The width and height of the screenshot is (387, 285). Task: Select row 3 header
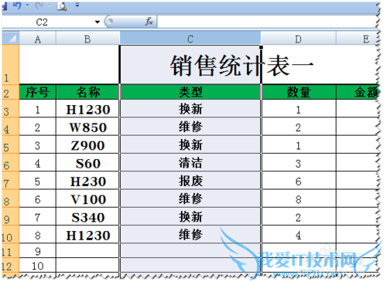(11, 109)
